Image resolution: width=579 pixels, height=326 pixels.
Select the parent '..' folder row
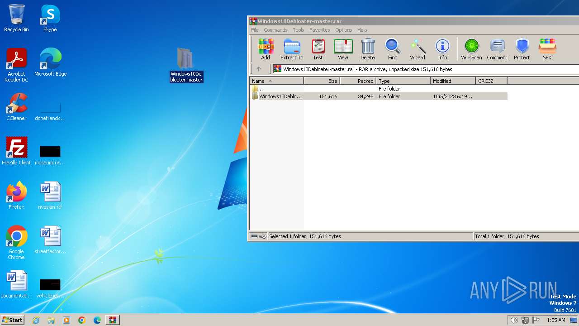(x=379, y=89)
